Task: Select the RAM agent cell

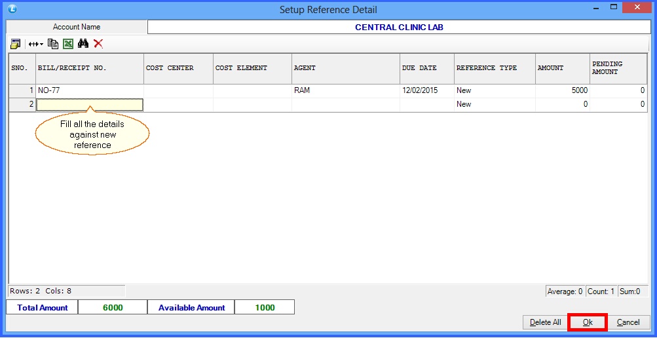Action: [346, 90]
